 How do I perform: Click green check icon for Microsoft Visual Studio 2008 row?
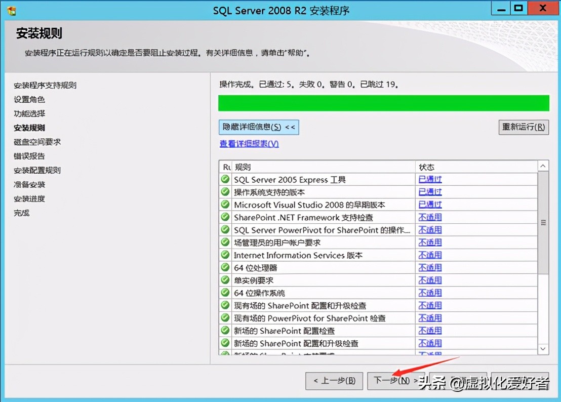(225, 204)
